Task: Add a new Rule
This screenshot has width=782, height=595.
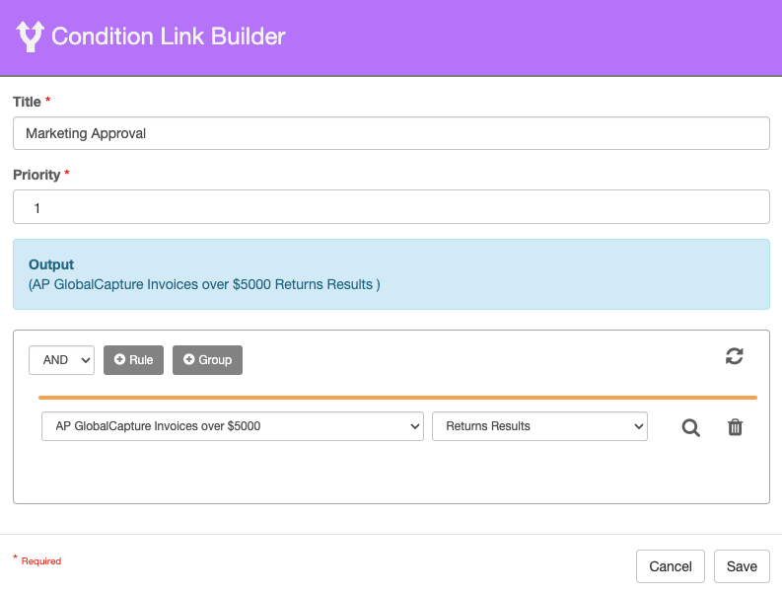Action: tap(134, 360)
